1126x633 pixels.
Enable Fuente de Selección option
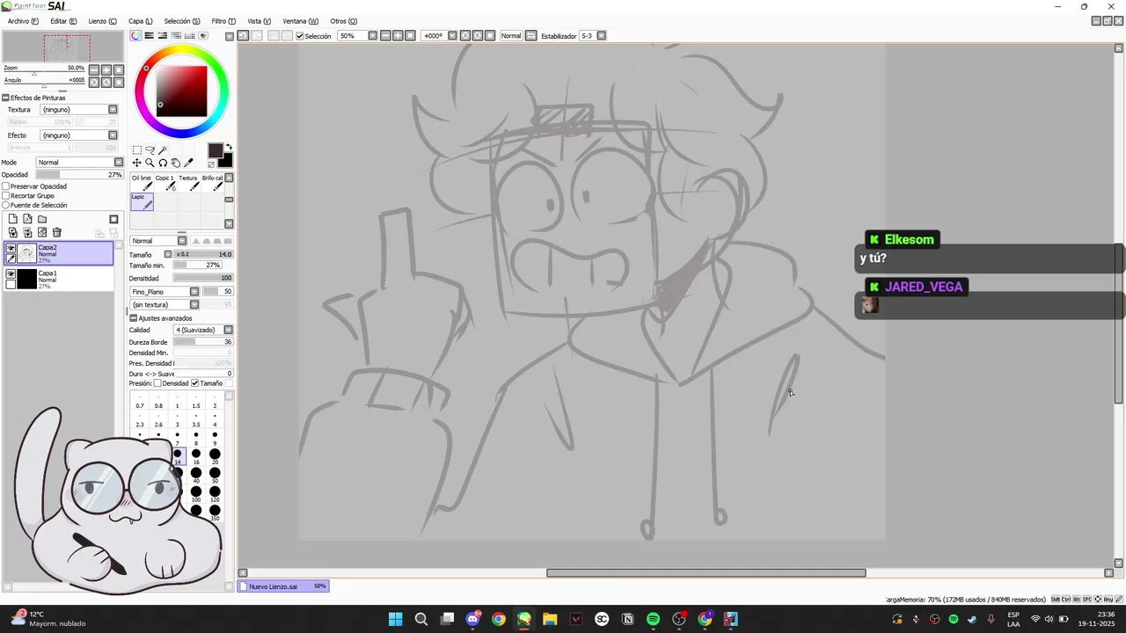coord(6,205)
